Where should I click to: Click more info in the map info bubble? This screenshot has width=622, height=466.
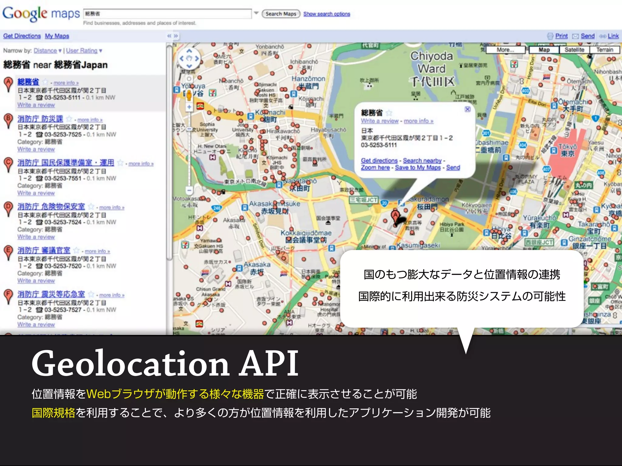418,121
